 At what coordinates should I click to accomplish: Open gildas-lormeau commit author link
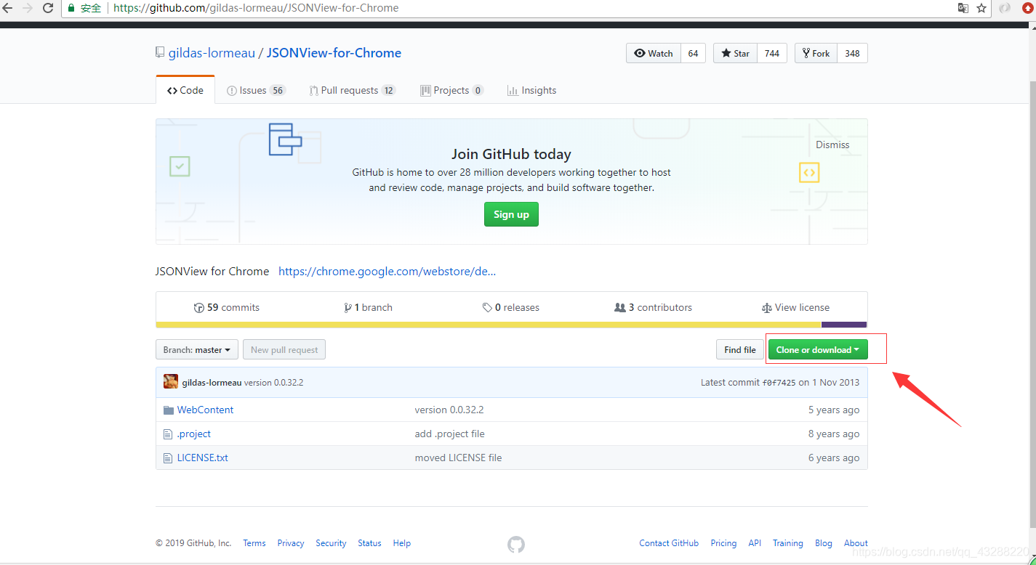coord(212,382)
